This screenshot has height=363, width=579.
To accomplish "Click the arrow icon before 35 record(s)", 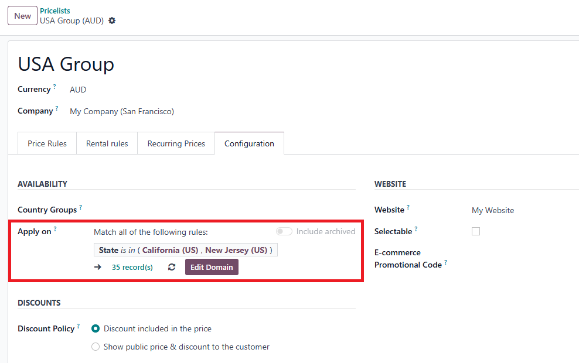I will point(98,267).
